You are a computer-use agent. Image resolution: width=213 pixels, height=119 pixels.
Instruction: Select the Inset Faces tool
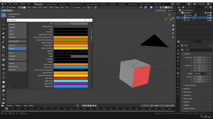click(x=4, y=65)
